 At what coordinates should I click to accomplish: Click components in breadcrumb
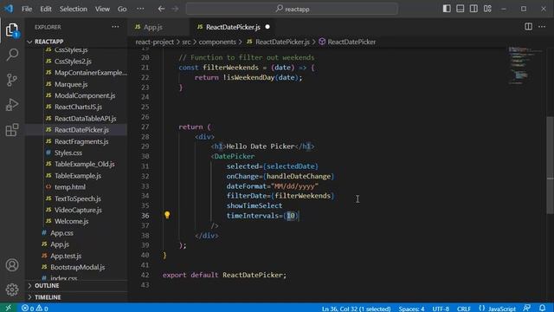point(217,42)
